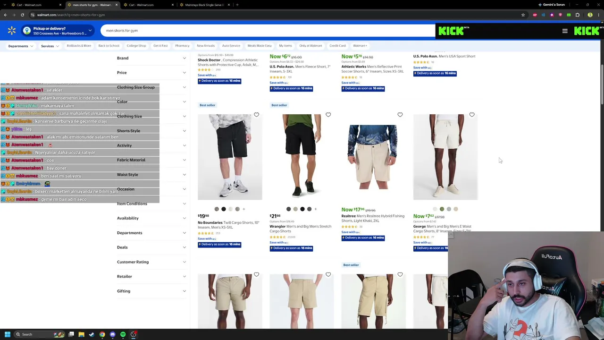Screen dimensions: 604x340
Task: Click the Windows Start button
Action: pyautogui.click(x=7, y=334)
